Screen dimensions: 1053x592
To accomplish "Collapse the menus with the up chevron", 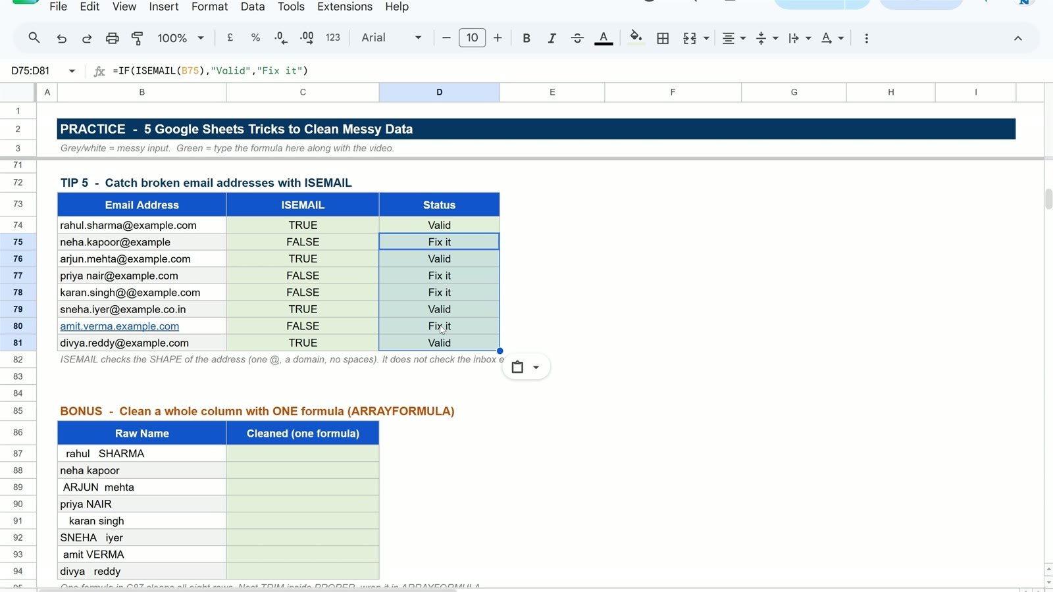I will click(1017, 38).
